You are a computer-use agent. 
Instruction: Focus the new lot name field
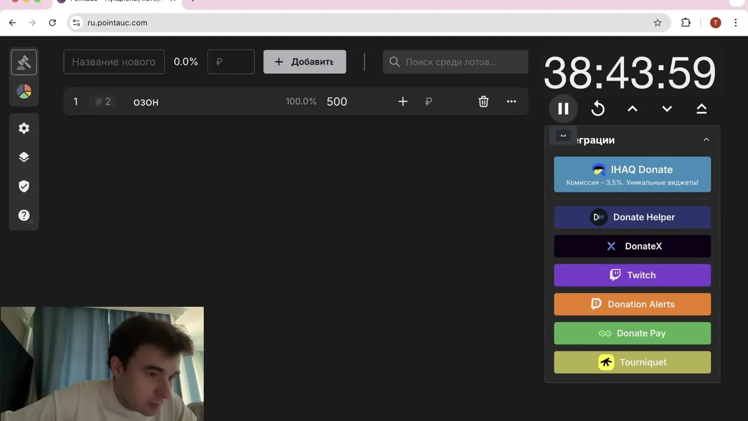pos(114,62)
